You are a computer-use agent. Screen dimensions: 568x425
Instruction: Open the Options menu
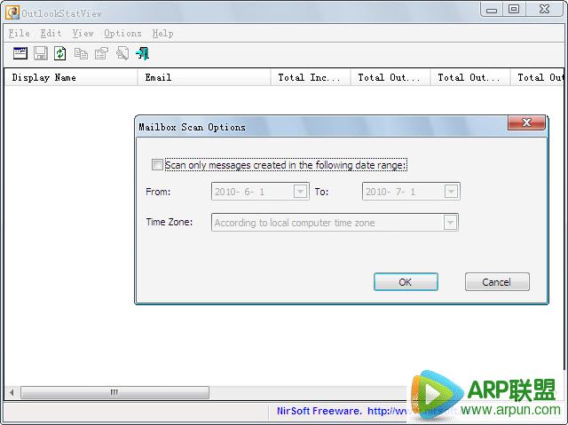click(122, 34)
